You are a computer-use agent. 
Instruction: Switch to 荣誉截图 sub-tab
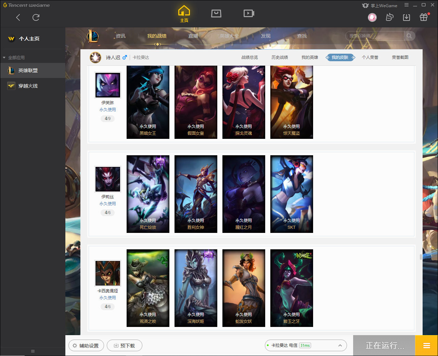point(400,57)
